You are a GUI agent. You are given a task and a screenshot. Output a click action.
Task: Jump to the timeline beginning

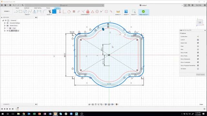[2, 109]
